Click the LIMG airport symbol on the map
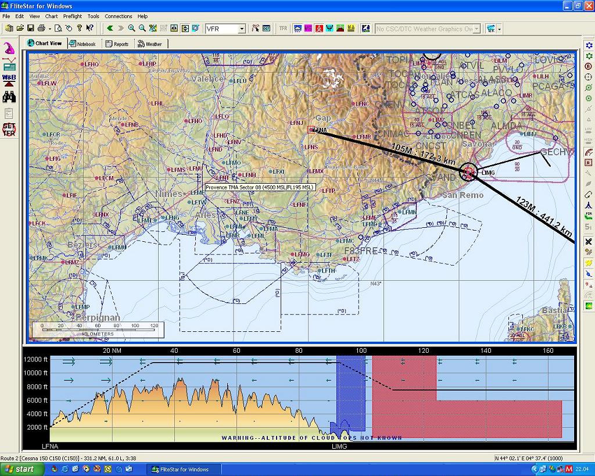The image size is (595, 476). (469, 173)
